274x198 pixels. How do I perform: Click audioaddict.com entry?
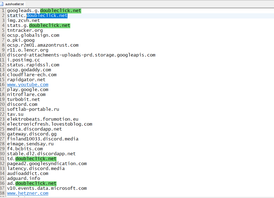28,174
